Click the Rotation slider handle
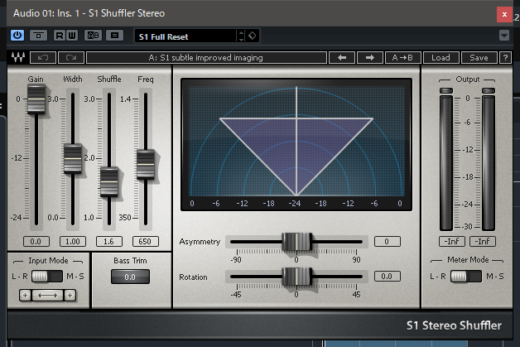This screenshot has height=347, width=520. point(296,277)
